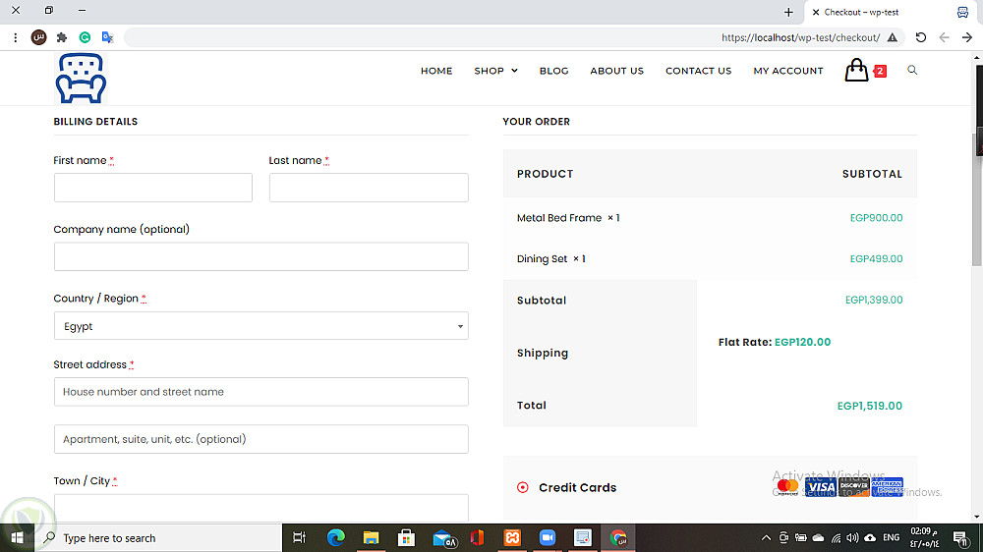Open the browser extensions puzzle icon
983x552 pixels.
click(61, 37)
